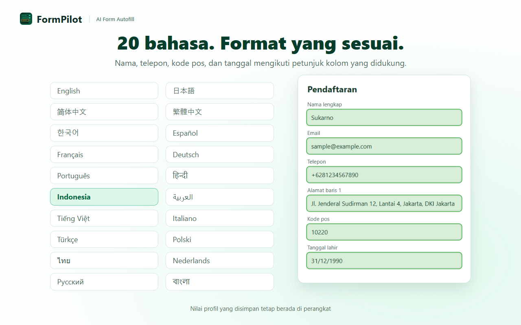Focus the Nama lengkap field containing Sukarno
This screenshot has width=521, height=325.
(x=384, y=117)
